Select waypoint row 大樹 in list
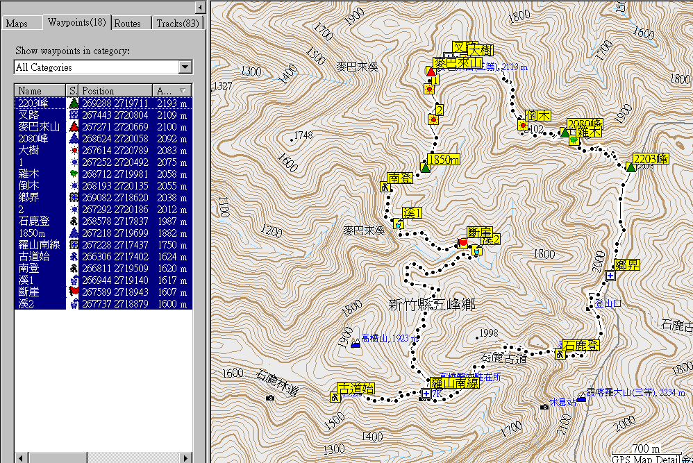This screenshot has height=463, width=693. click(x=103, y=150)
